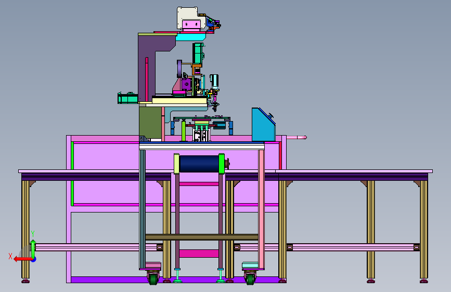Select the pale yellow slide plate on the column
451x292 pixels.
coord(179,101)
